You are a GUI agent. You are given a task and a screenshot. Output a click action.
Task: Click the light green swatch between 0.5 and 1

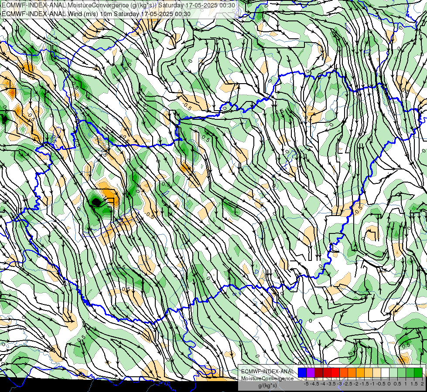[402, 372]
